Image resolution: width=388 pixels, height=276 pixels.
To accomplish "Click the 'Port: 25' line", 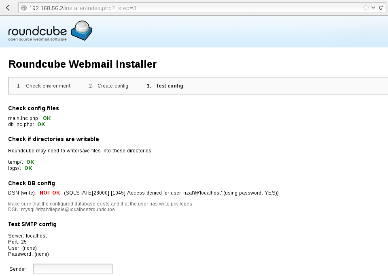I will 17,242.
